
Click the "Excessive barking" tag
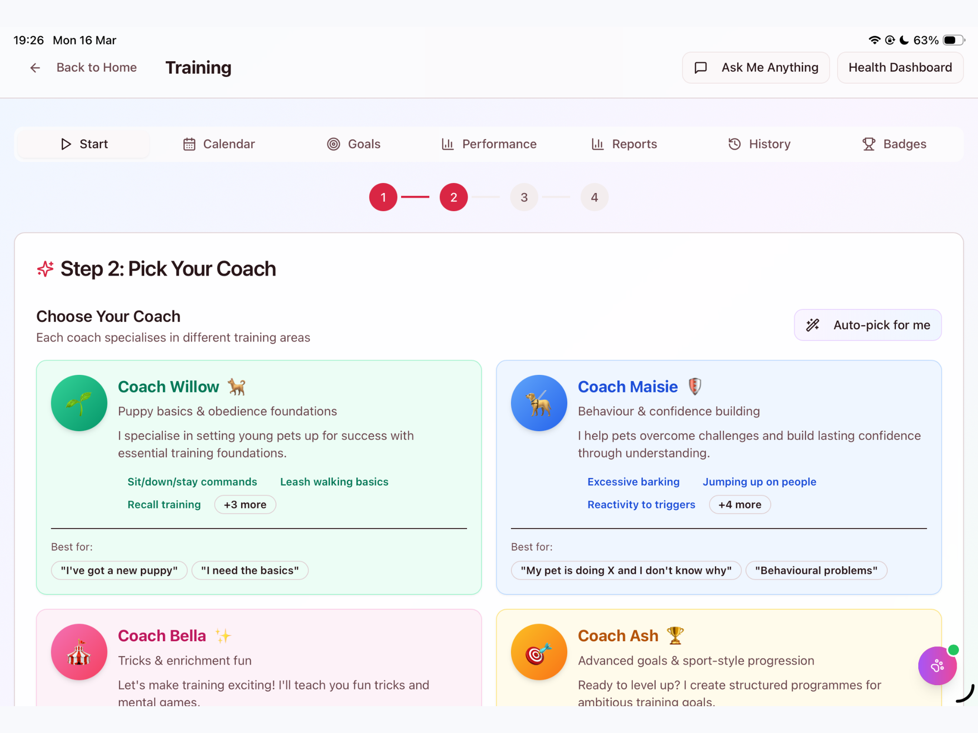[633, 481]
